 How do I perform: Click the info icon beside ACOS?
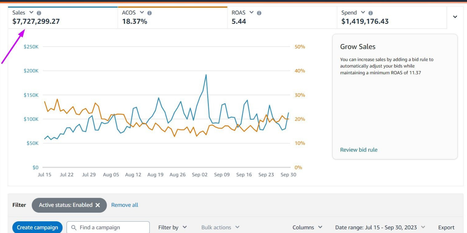coord(149,13)
